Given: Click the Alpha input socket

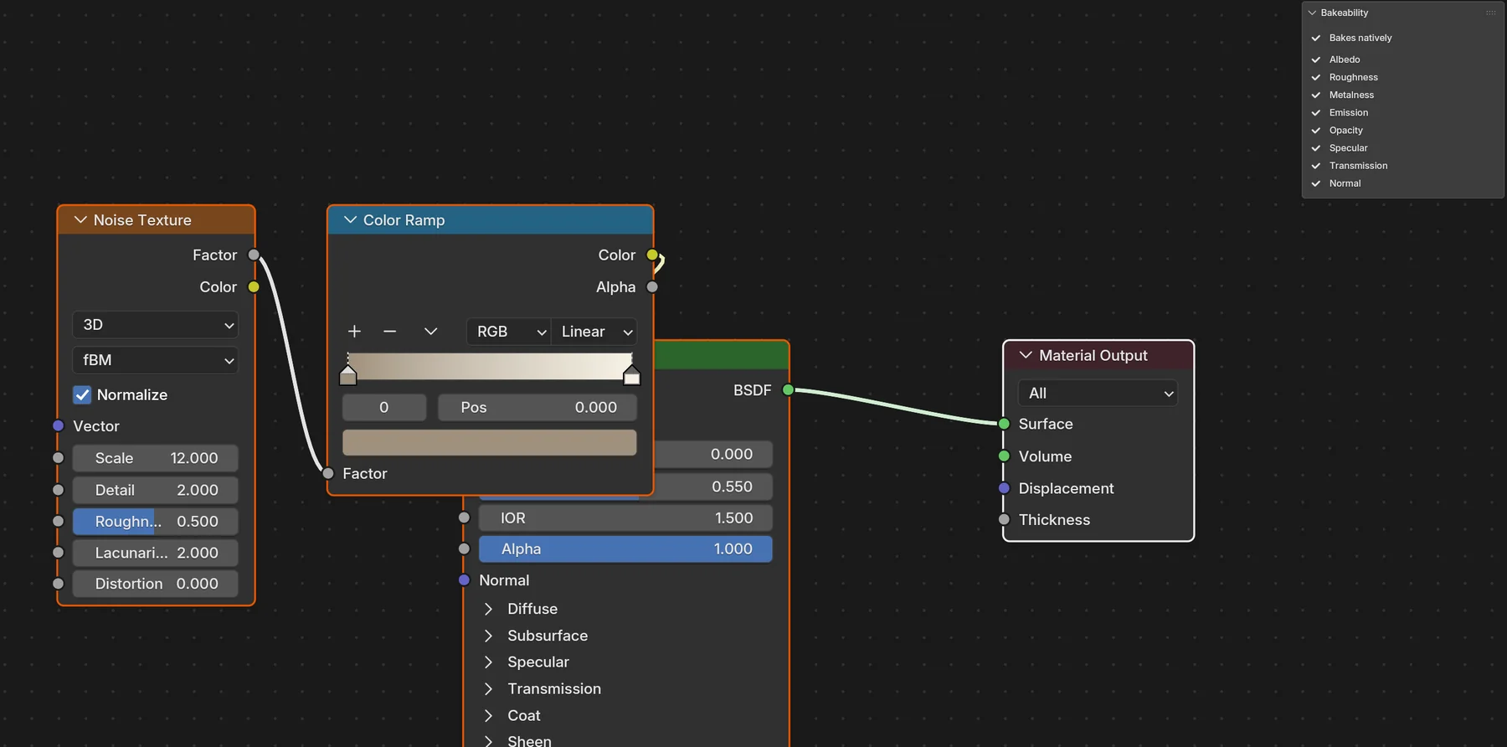Looking at the screenshot, I should click(x=464, y=549).
